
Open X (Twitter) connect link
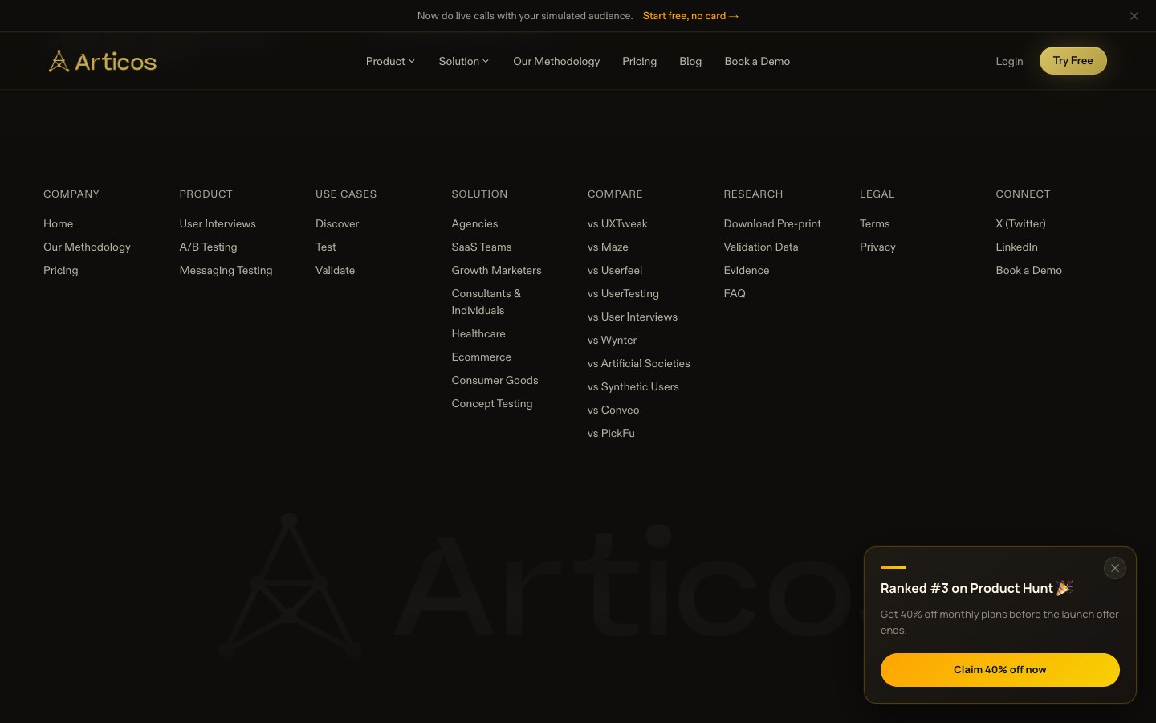pos(1020,223)
